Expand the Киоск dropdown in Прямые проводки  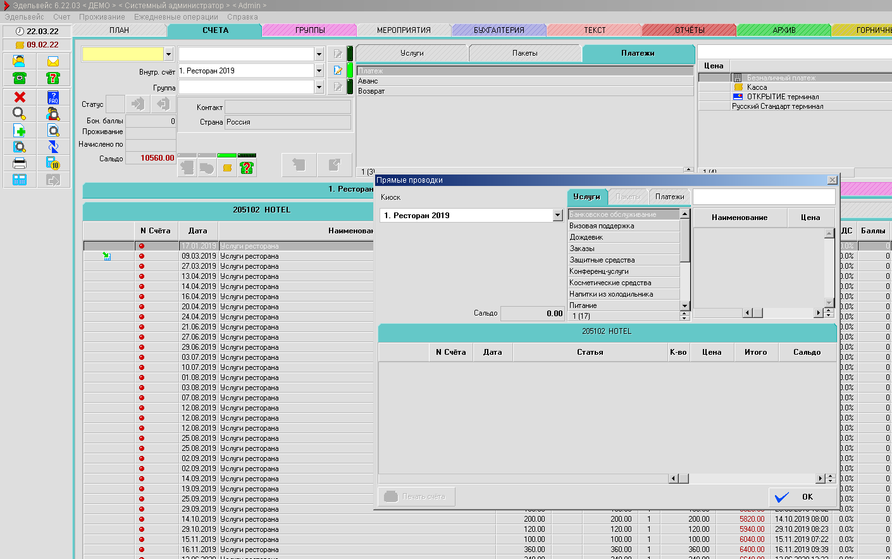[x=557, y=216]
